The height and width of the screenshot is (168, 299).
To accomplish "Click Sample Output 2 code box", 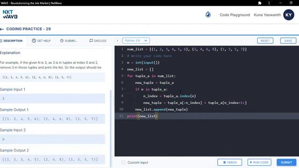I will pos(52,160).
